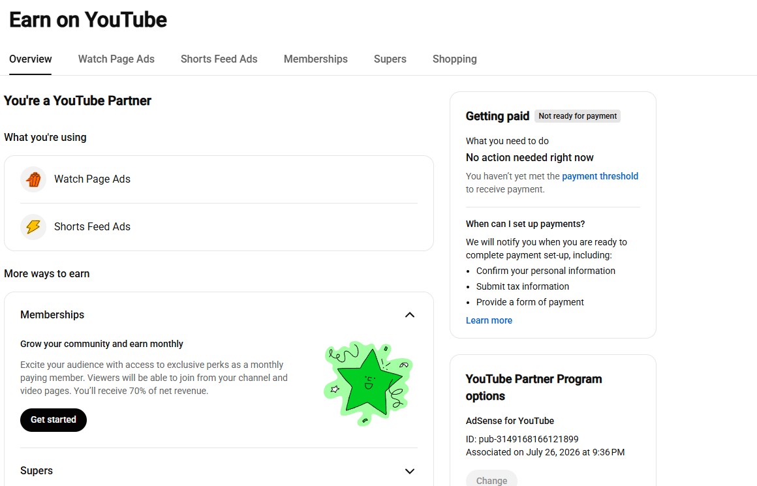Select the Supers tab
The image size is (757, 486).
click(390, 59)
